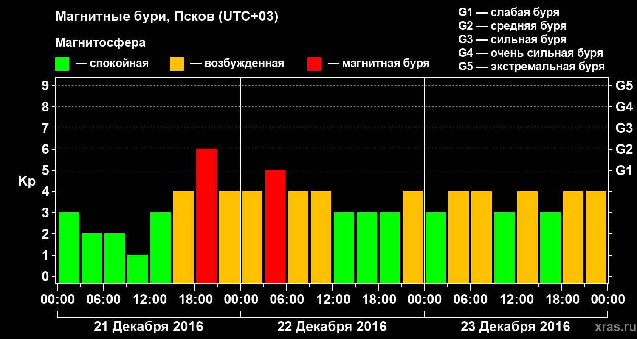Click the 'G2 — средняя буря' legend line
This screenshot has height=339, width=637.
pyautogui.click(x=513, y=26)
